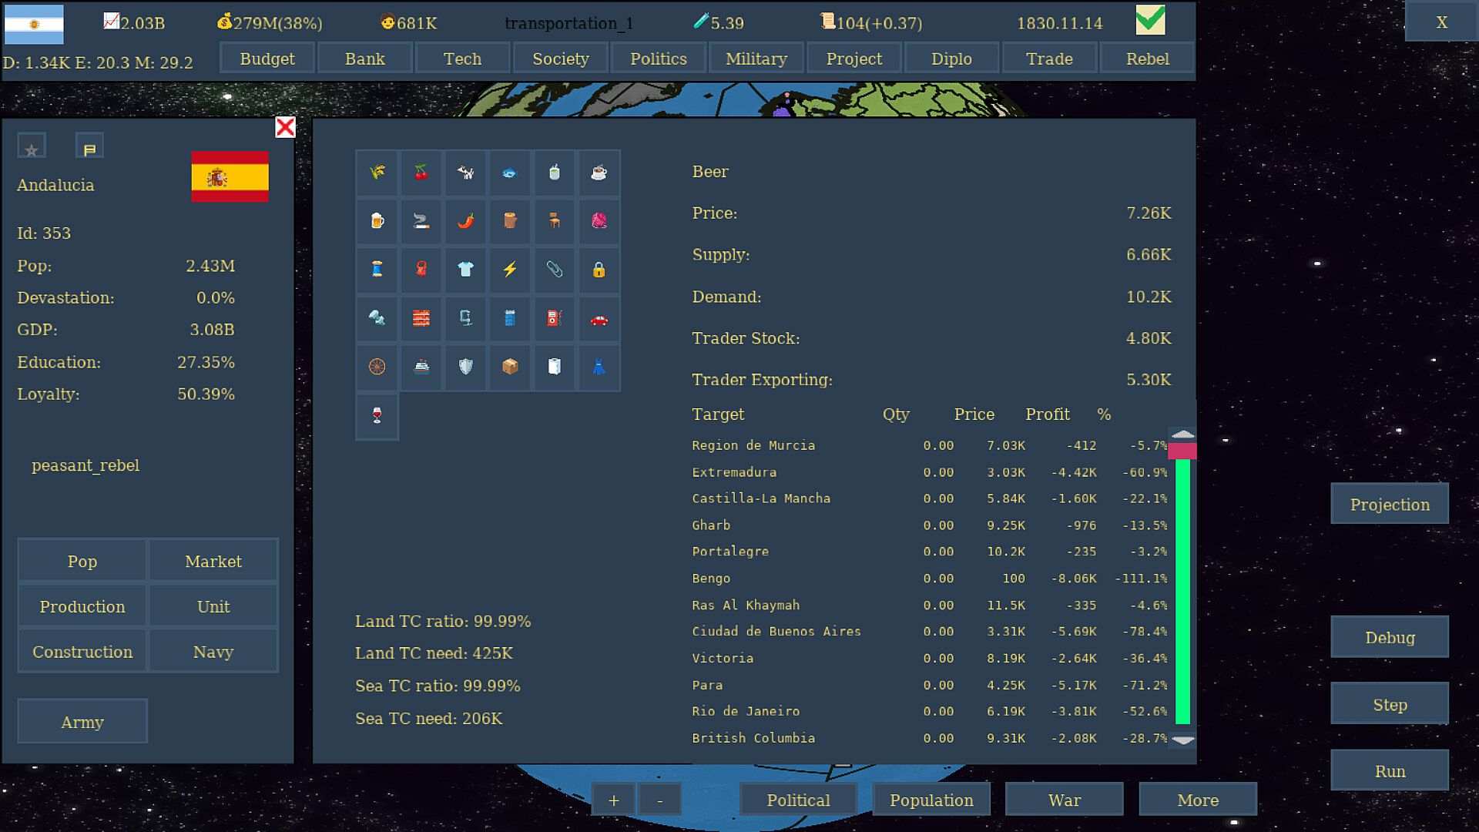Click the brick wall goods icon
The height and width of the screenshot is (832, 1479).
click(421, 318)
